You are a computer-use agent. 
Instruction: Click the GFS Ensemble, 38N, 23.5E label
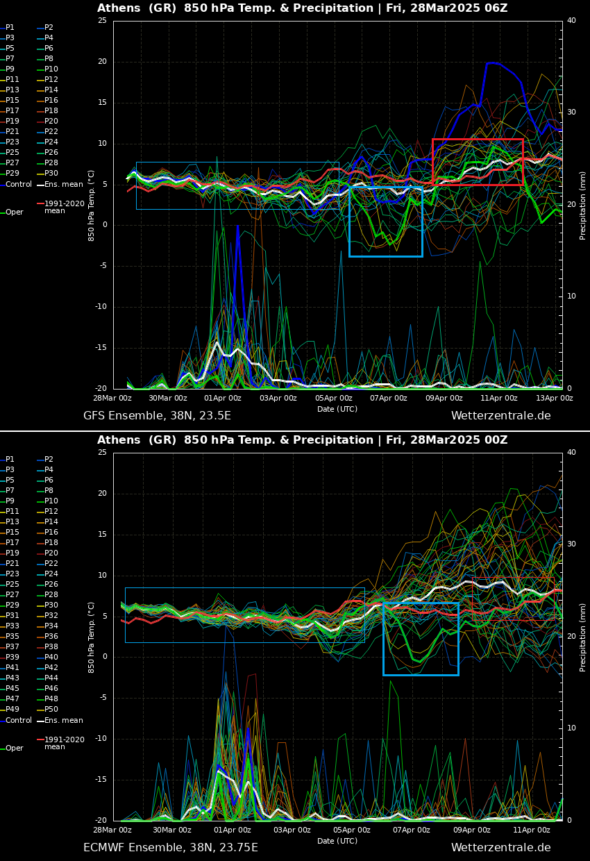[x=157, y=416]
